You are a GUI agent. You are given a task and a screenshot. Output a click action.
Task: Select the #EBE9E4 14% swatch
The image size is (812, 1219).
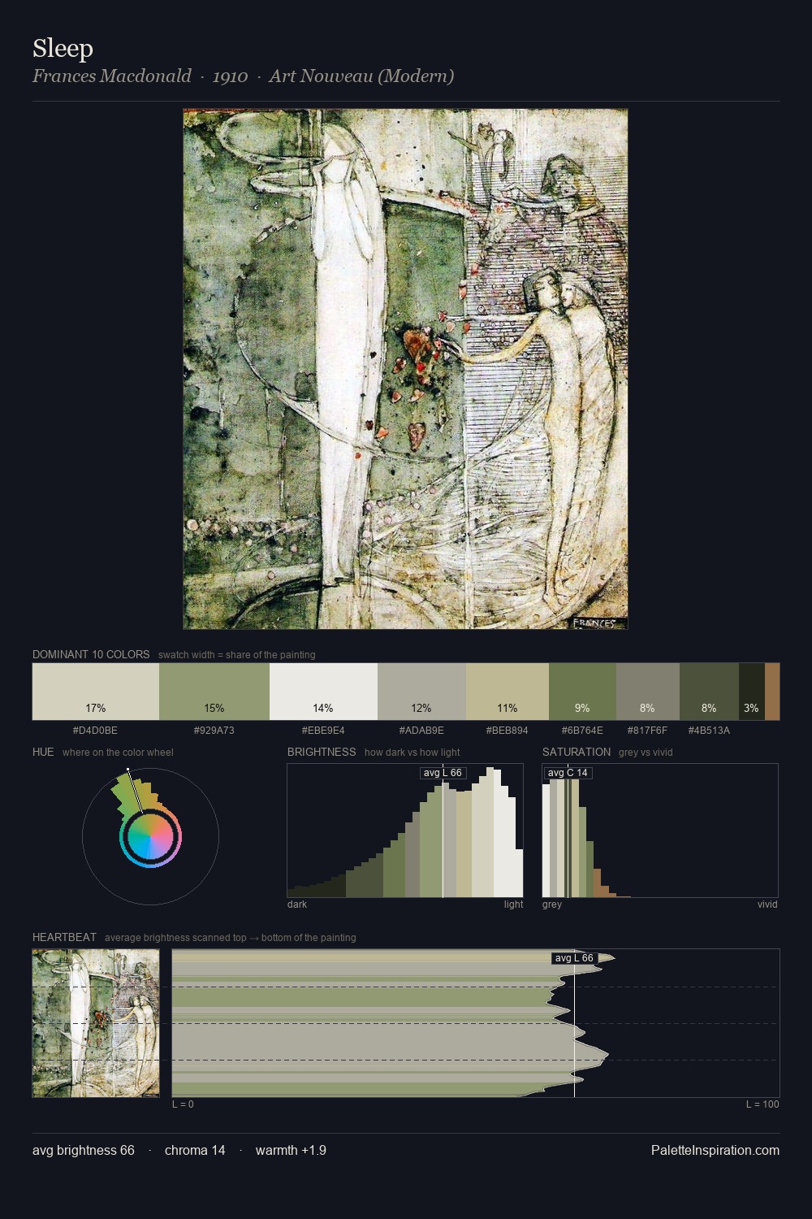(323, 692)
